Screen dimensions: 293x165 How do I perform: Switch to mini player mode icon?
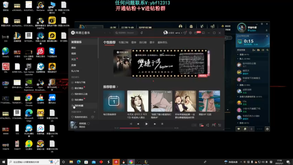click(203, 33)
